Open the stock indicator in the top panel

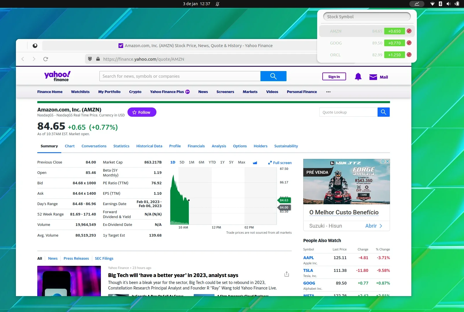click(417, 4)
